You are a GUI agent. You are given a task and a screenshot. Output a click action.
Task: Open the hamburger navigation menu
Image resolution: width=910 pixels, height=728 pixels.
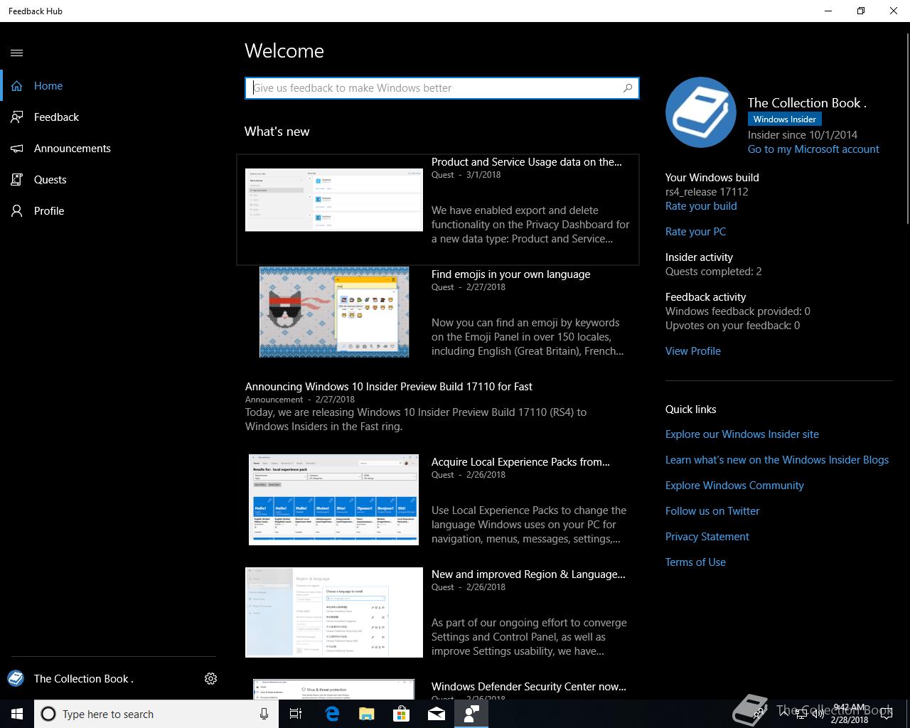pyautogui.click(x=17, y=53)
